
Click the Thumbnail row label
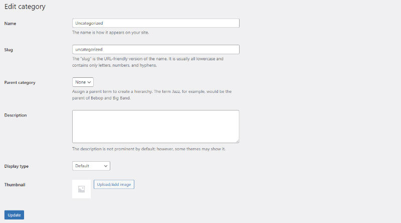[15, 184]
